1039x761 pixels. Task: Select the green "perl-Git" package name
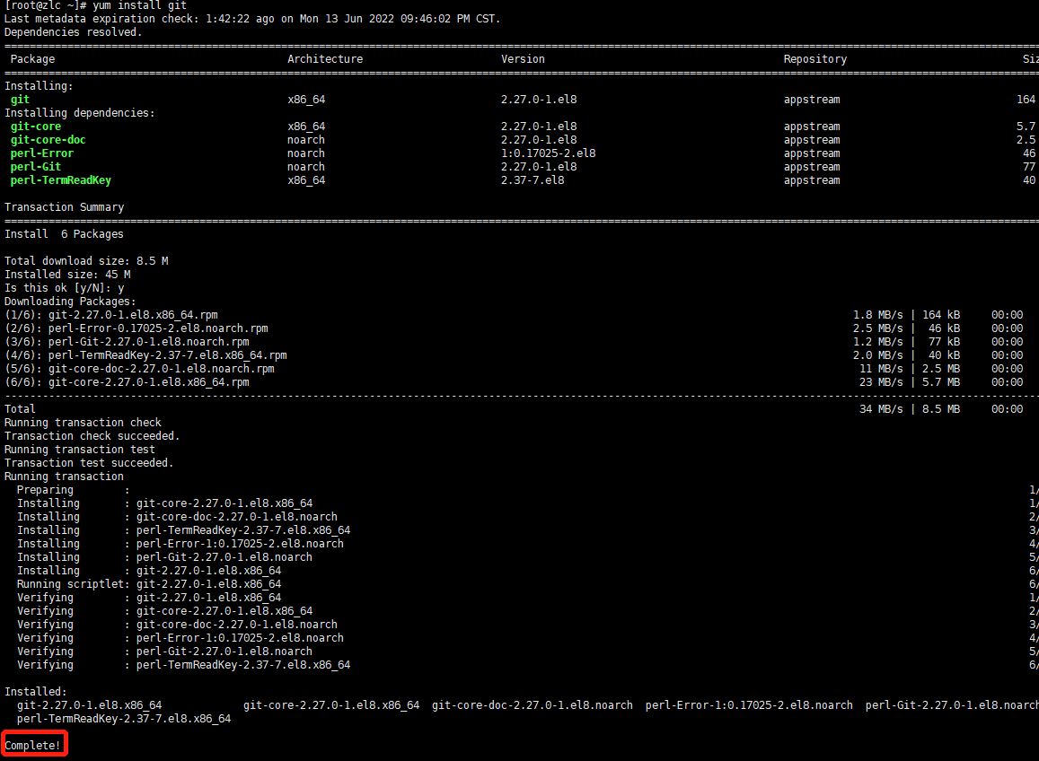click(36, 167)
